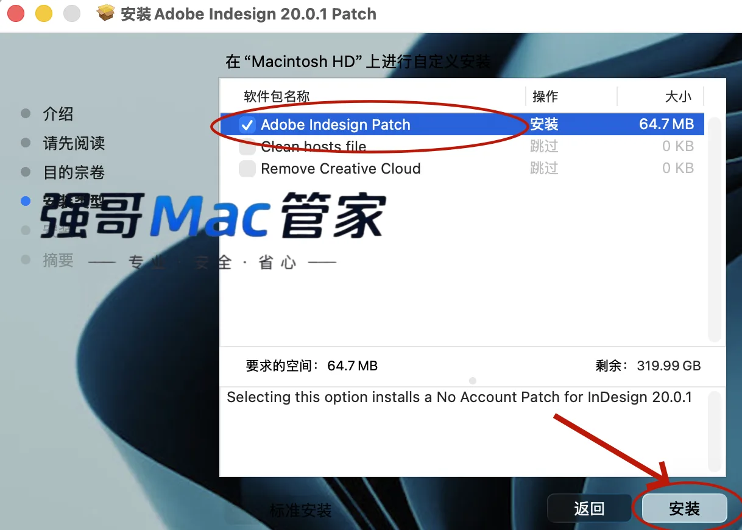Click the installer package icon in title bar
This screenshot has height=530, width=742.
coord(106,13)
